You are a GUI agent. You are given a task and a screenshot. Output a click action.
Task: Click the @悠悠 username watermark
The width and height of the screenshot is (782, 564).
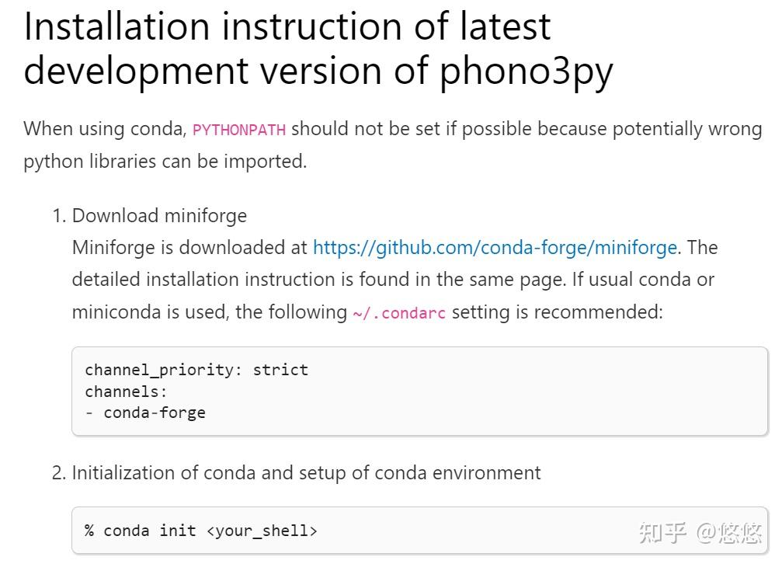[x=729, y=533]
